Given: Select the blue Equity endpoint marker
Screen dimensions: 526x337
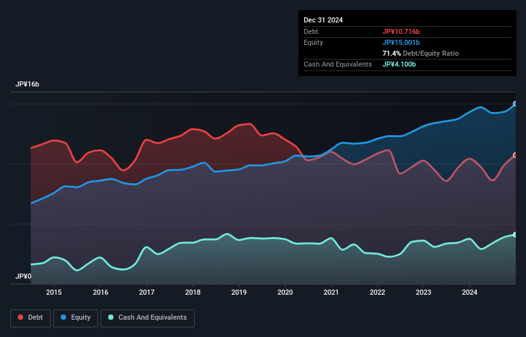Looking at the screenshot, I should pyautogui.click(x=515, y=104).
